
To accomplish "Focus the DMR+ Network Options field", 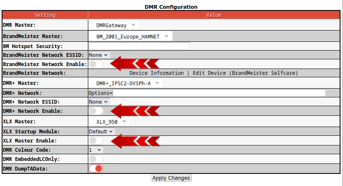I will pos(219,93).
